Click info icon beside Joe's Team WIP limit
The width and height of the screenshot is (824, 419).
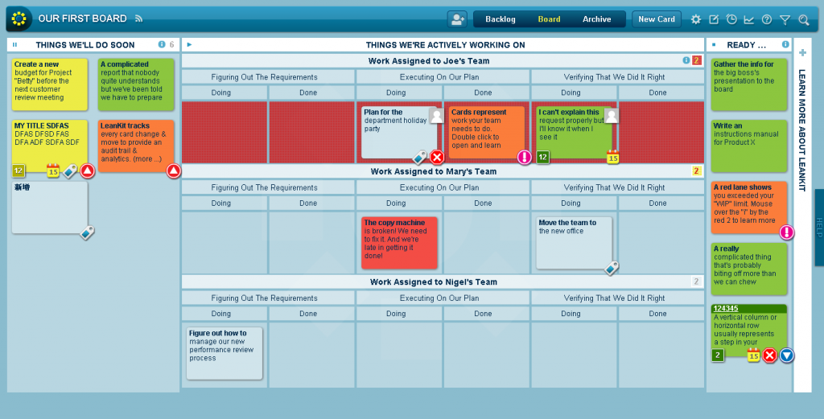pos(686,60)
